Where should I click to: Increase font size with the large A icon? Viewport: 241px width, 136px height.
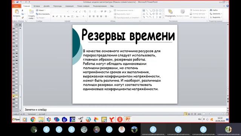pyautogui.click(x=76, y=12)
